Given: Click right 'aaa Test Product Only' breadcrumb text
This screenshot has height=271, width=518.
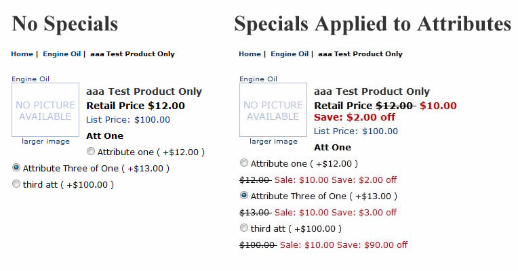Looking at the screenshot, I should tap(360, 54).
